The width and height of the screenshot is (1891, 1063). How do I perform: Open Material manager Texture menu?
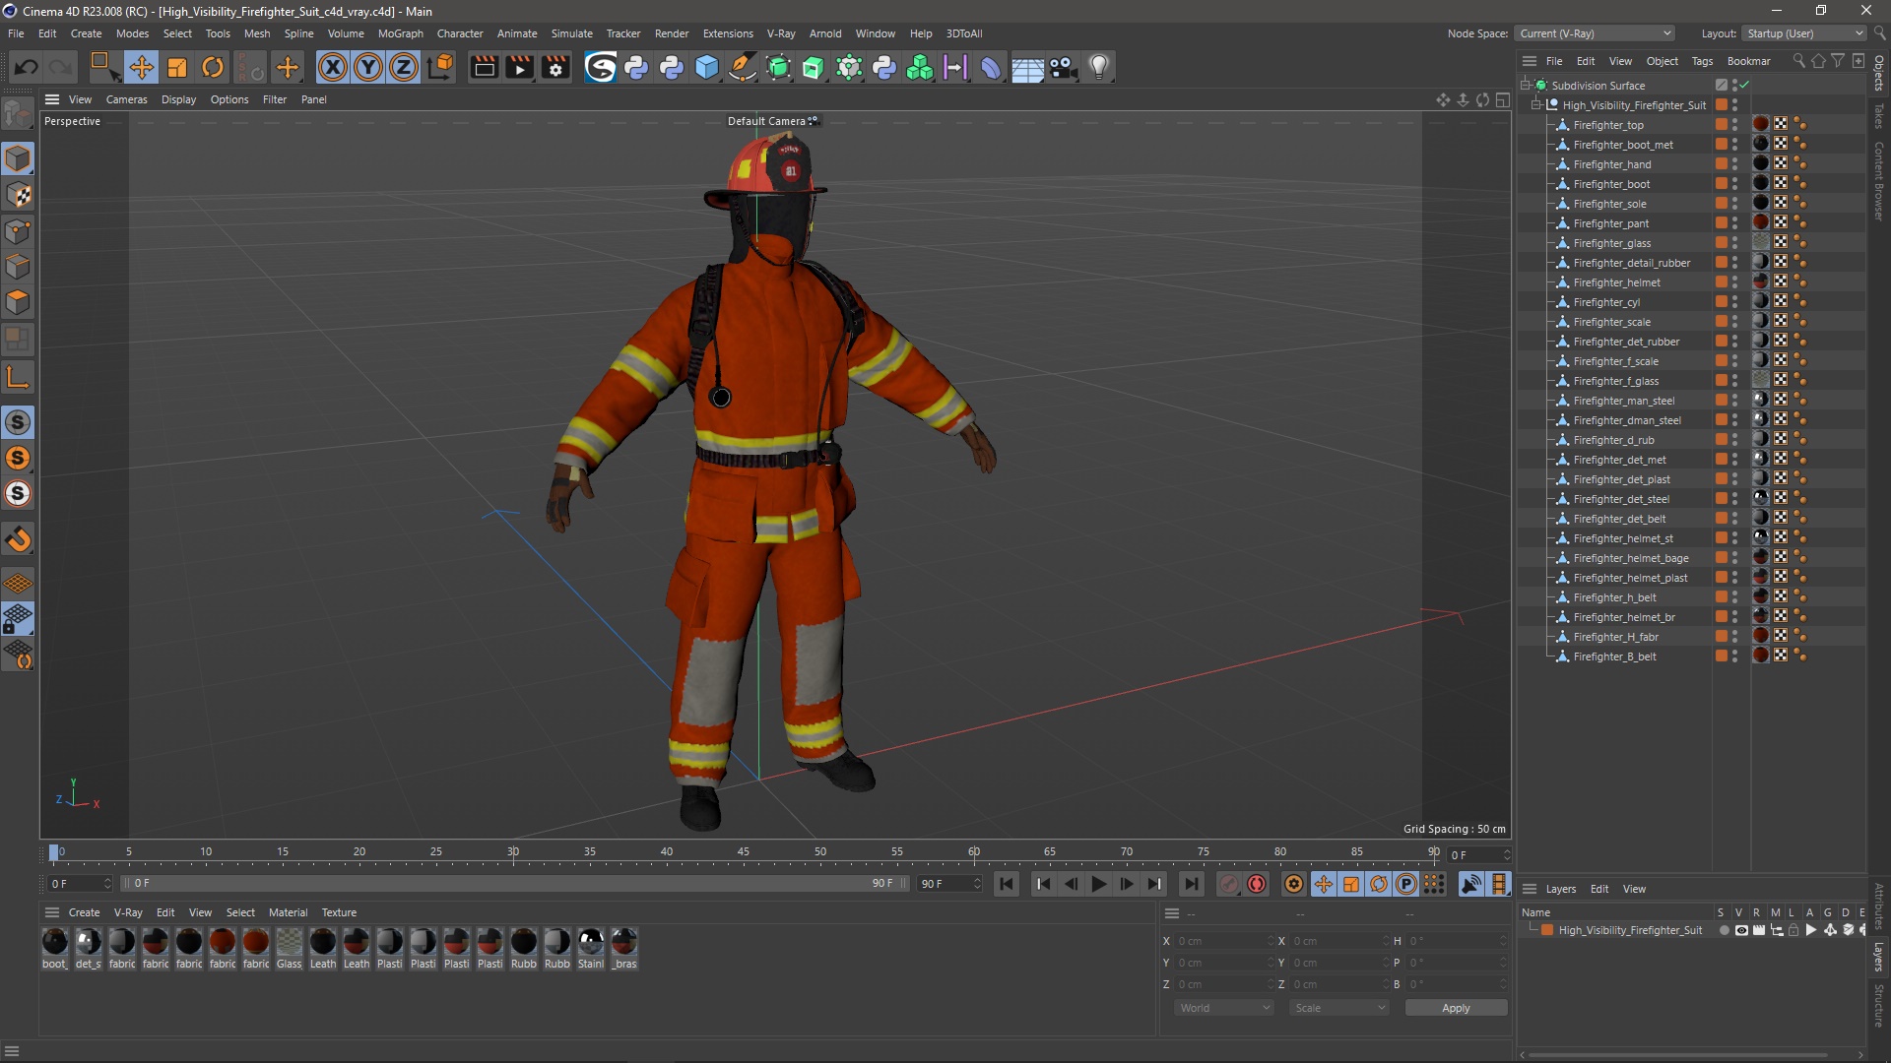click(x=339, y=912)
